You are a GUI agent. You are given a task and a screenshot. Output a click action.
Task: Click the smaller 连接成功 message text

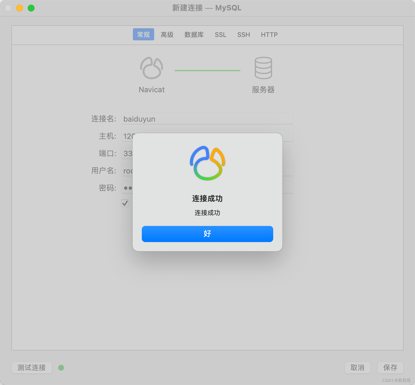207,213
